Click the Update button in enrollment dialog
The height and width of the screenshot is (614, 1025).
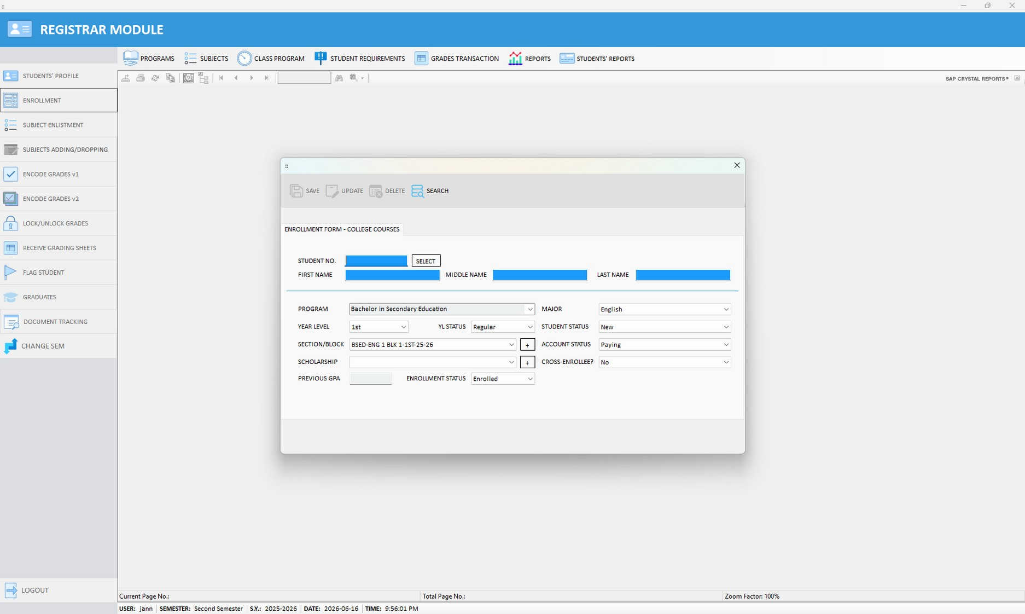344,191
